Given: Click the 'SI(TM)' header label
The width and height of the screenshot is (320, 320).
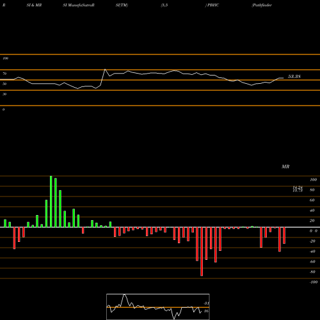Looking at the screenshot, I should coord(122,5).
